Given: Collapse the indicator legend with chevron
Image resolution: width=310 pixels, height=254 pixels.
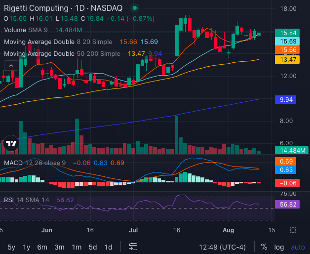Looking at the screenshot, I should (11, 66).
